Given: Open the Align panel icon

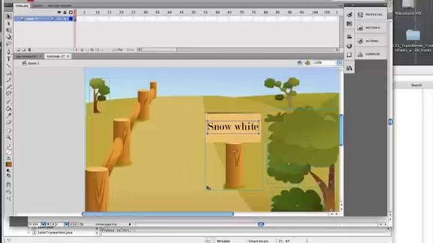Looking at the screenshot, I should pos(349,37).
